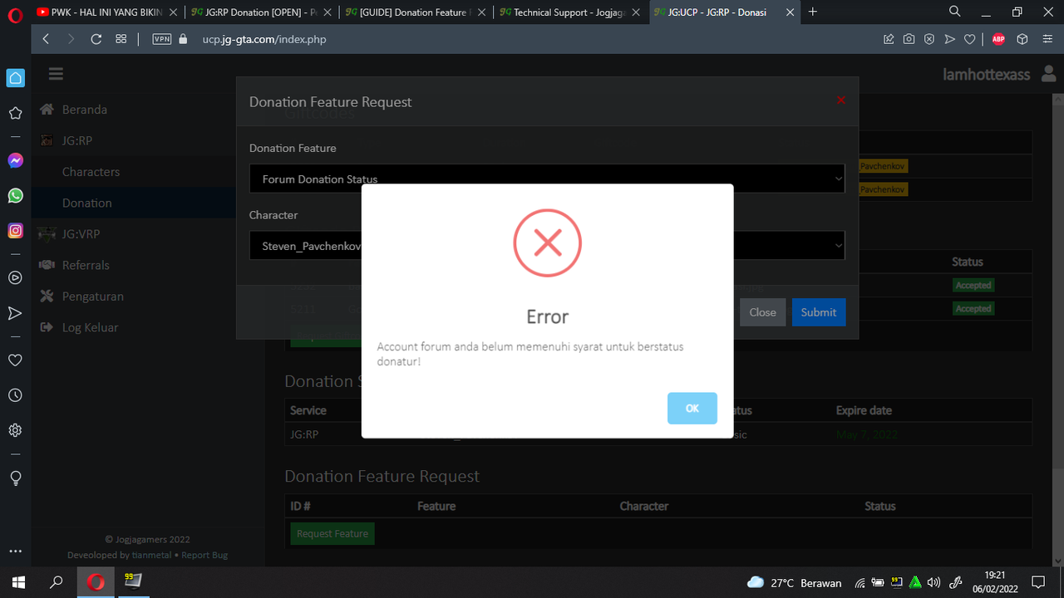Image resolution: width=1064 pixels, height=598 pixels.
Task: Select Donation in the sidebar menu
Action: [x=86, y=203]
